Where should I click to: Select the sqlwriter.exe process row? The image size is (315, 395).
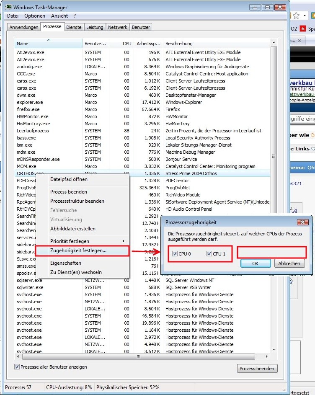[x=142, y=287]
